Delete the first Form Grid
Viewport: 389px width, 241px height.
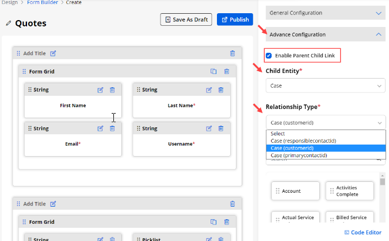pyautogui.click(x=227, y=72)
